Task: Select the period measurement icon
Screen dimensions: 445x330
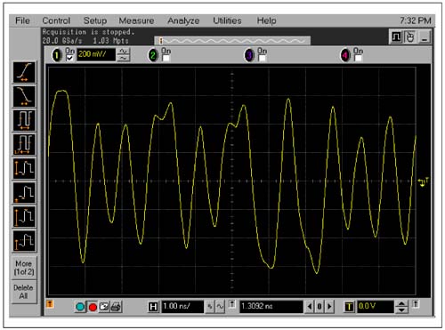Action: pos(24,120)
